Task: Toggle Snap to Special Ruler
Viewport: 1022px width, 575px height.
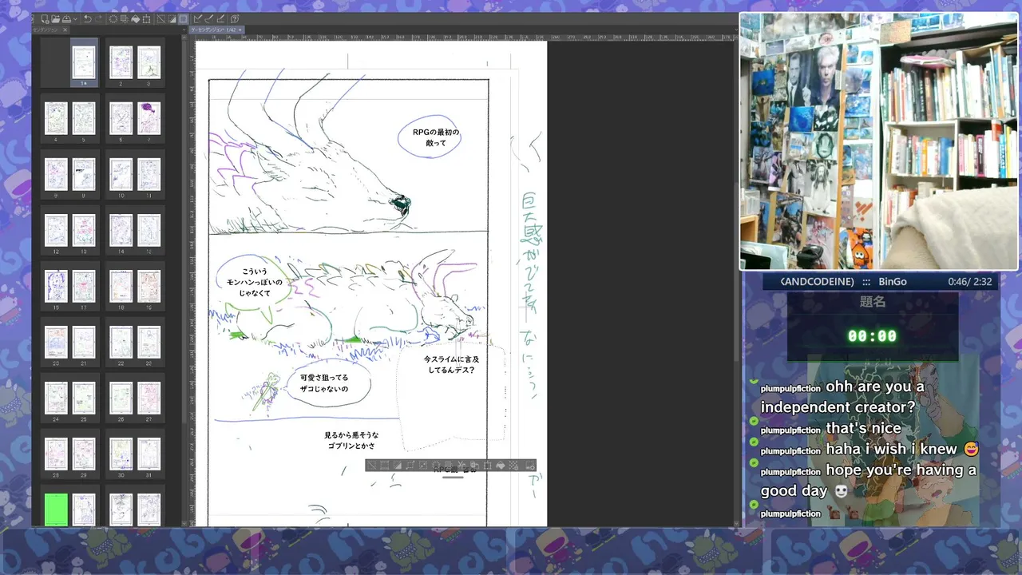Action: (x=209, y=19)
